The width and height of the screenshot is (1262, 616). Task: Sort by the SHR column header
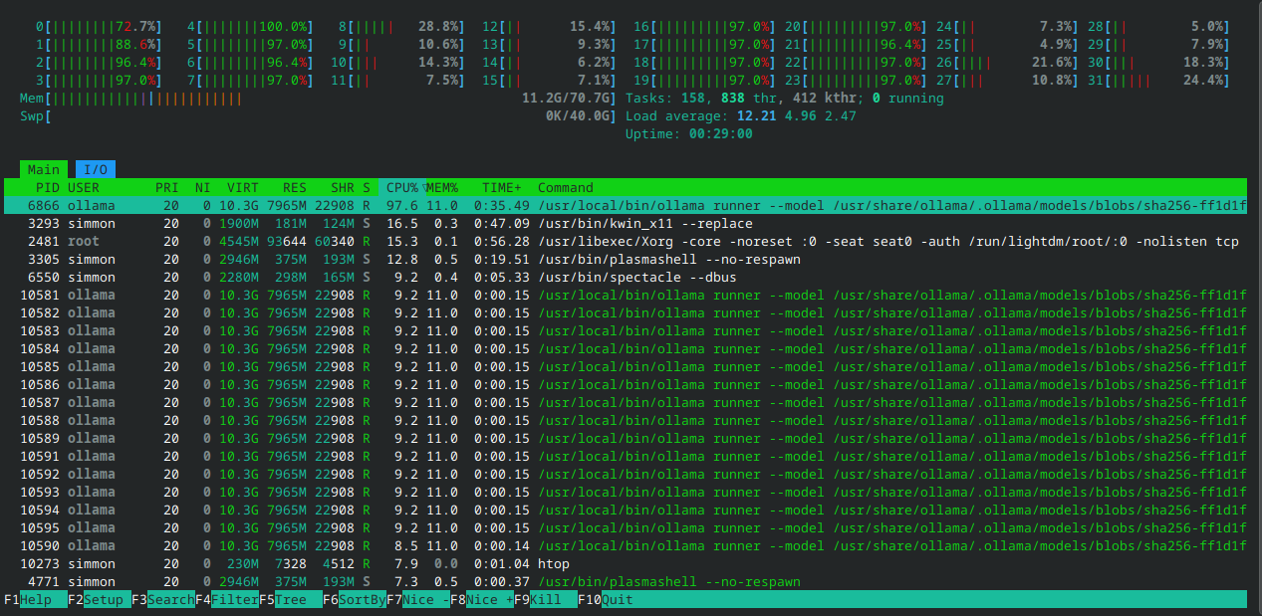[343, 187]
